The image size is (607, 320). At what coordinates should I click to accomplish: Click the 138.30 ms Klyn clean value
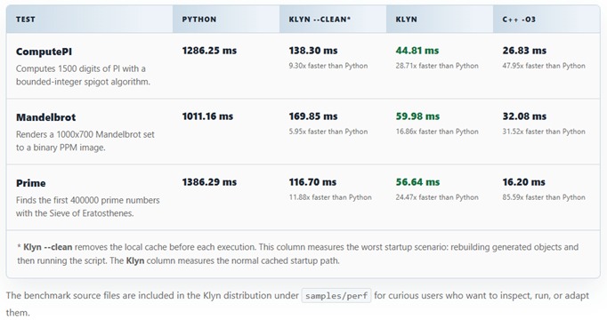click(x=313, y=51)
